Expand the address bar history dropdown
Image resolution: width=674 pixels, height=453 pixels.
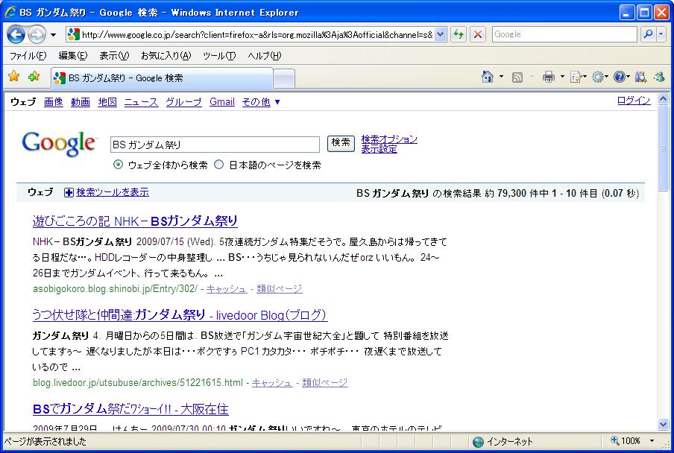tap(440, 35)
